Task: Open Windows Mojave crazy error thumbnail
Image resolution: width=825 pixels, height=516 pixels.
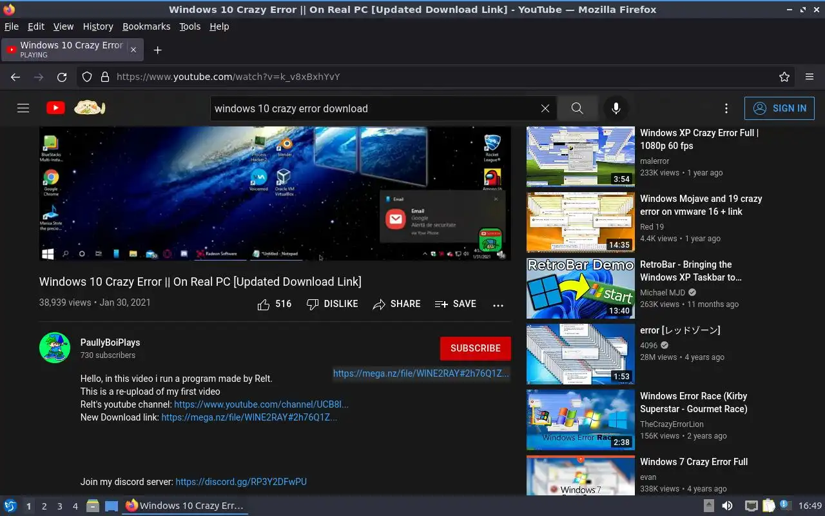Action: coord(581,223)
